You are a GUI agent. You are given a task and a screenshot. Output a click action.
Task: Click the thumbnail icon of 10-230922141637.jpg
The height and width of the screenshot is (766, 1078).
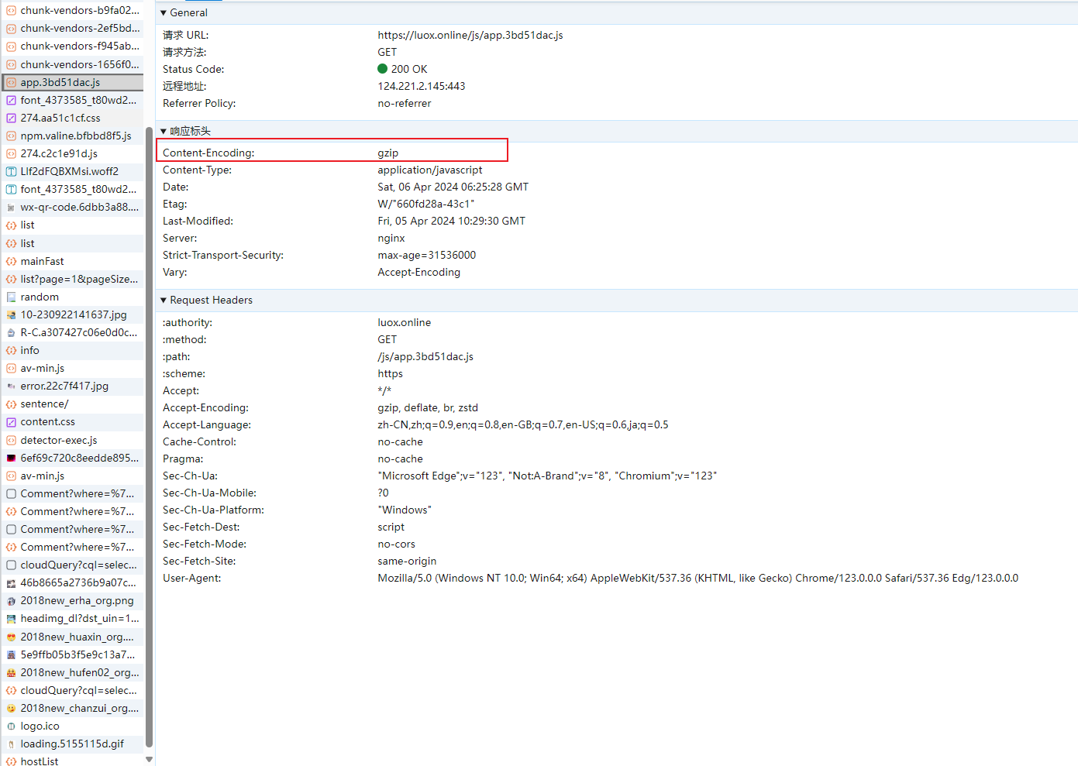click(11, 314)
